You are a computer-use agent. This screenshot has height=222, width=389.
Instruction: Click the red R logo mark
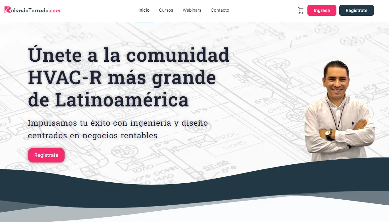pyautogui.click(x=7, y=10)
